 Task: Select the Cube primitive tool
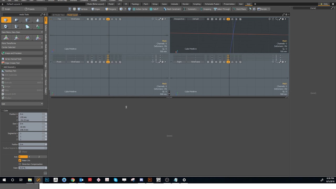(x=6, y=20)
